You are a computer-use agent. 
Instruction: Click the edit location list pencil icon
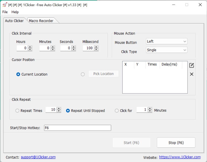[x=191, y=65]
